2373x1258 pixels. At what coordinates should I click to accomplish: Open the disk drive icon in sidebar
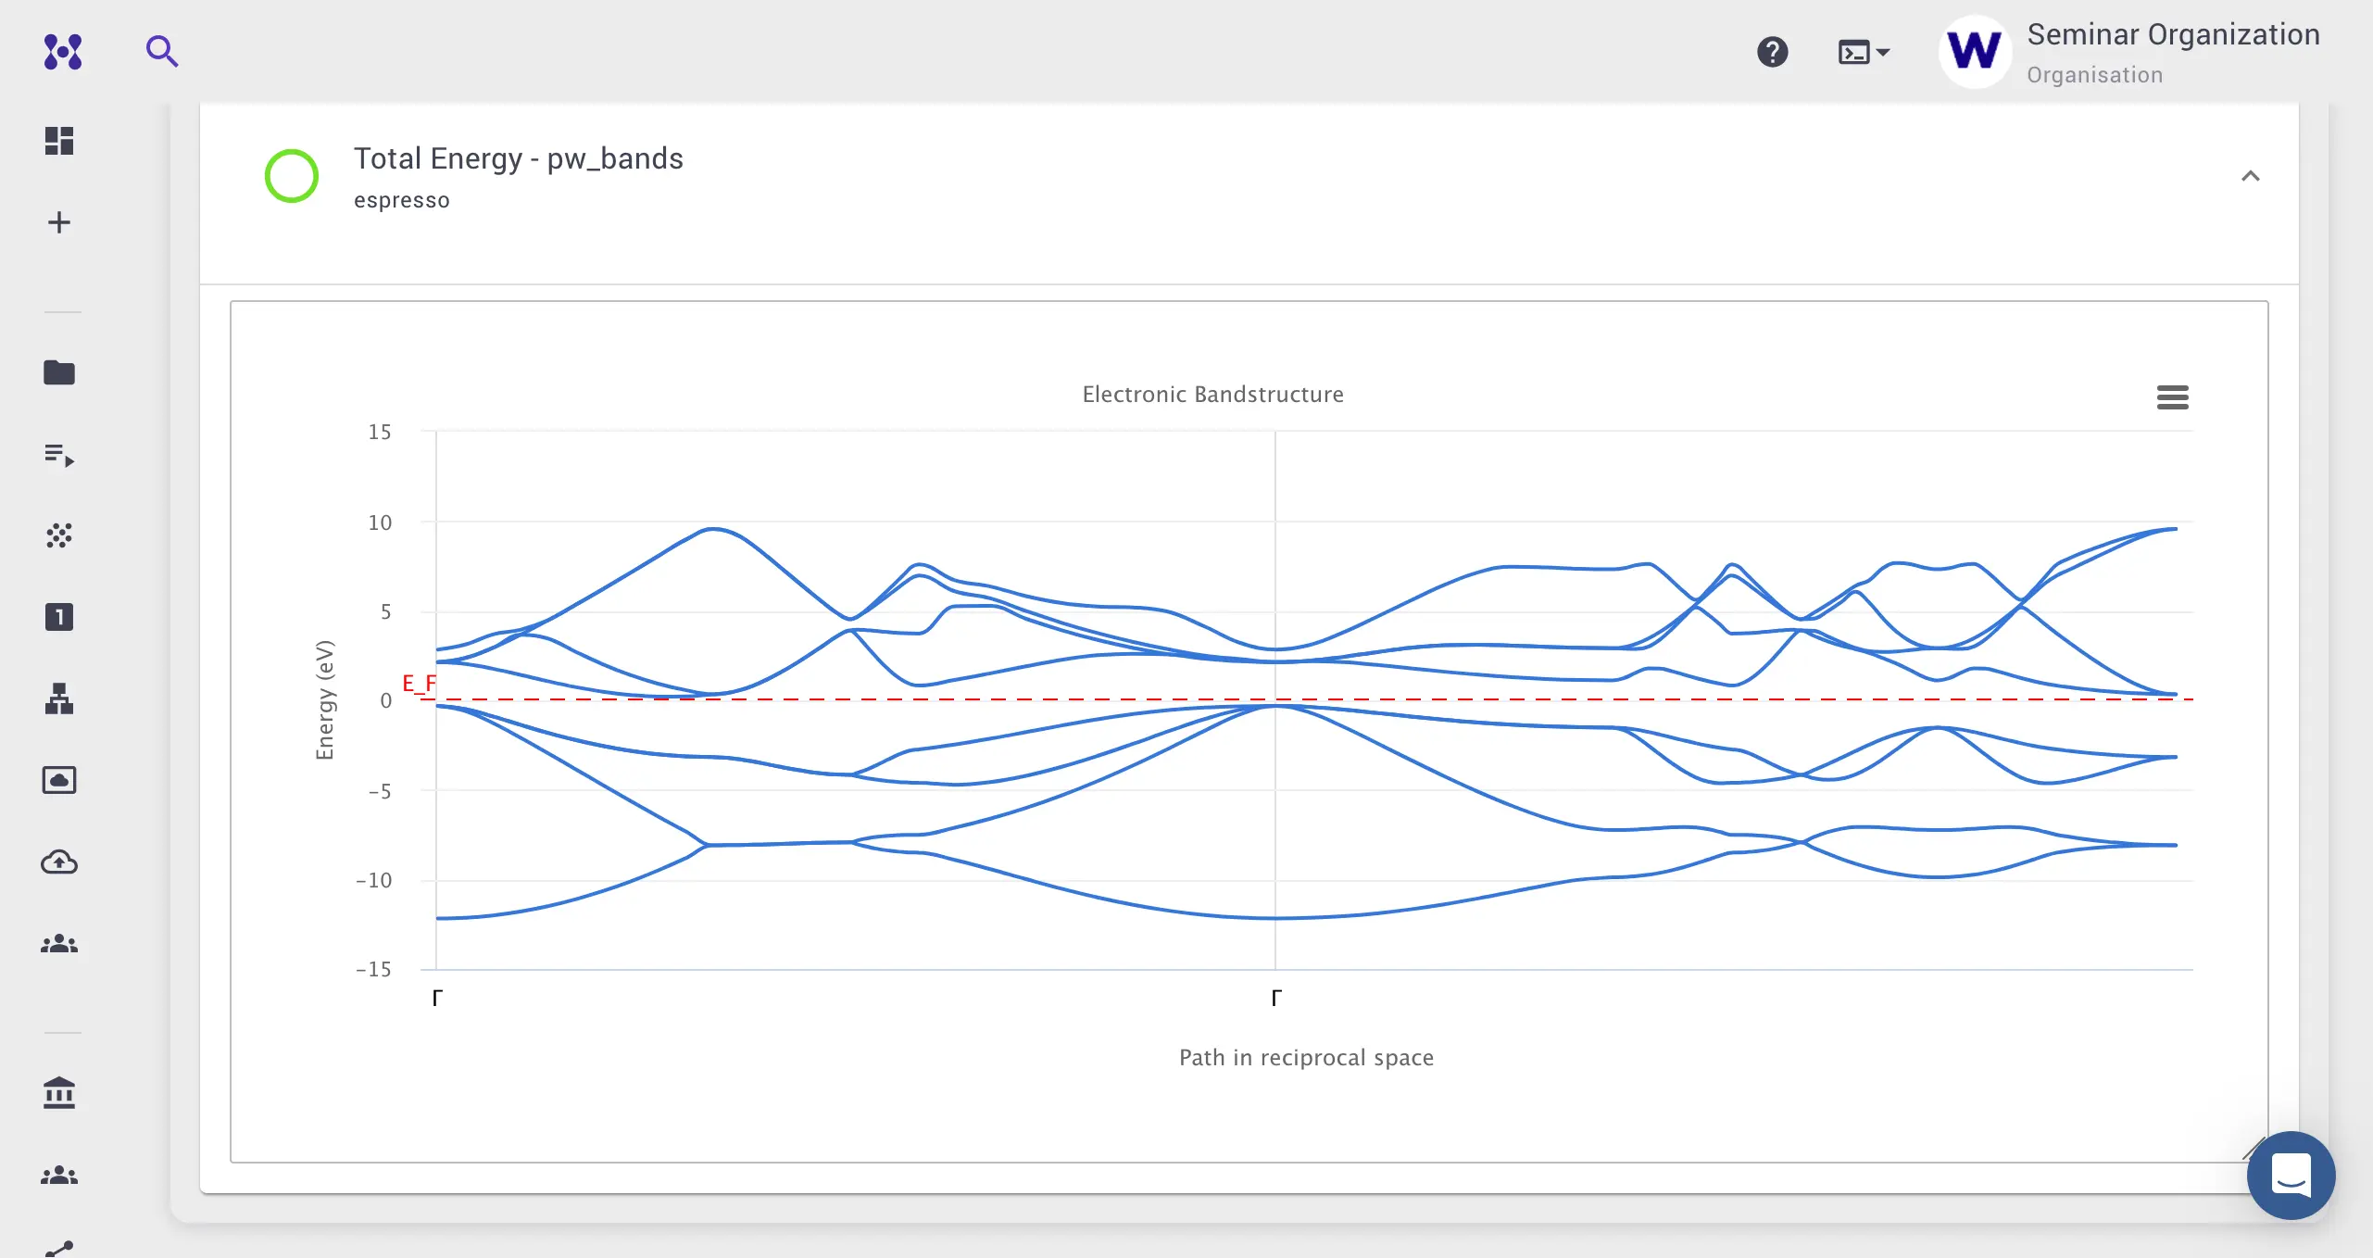(x=59, y=780)
